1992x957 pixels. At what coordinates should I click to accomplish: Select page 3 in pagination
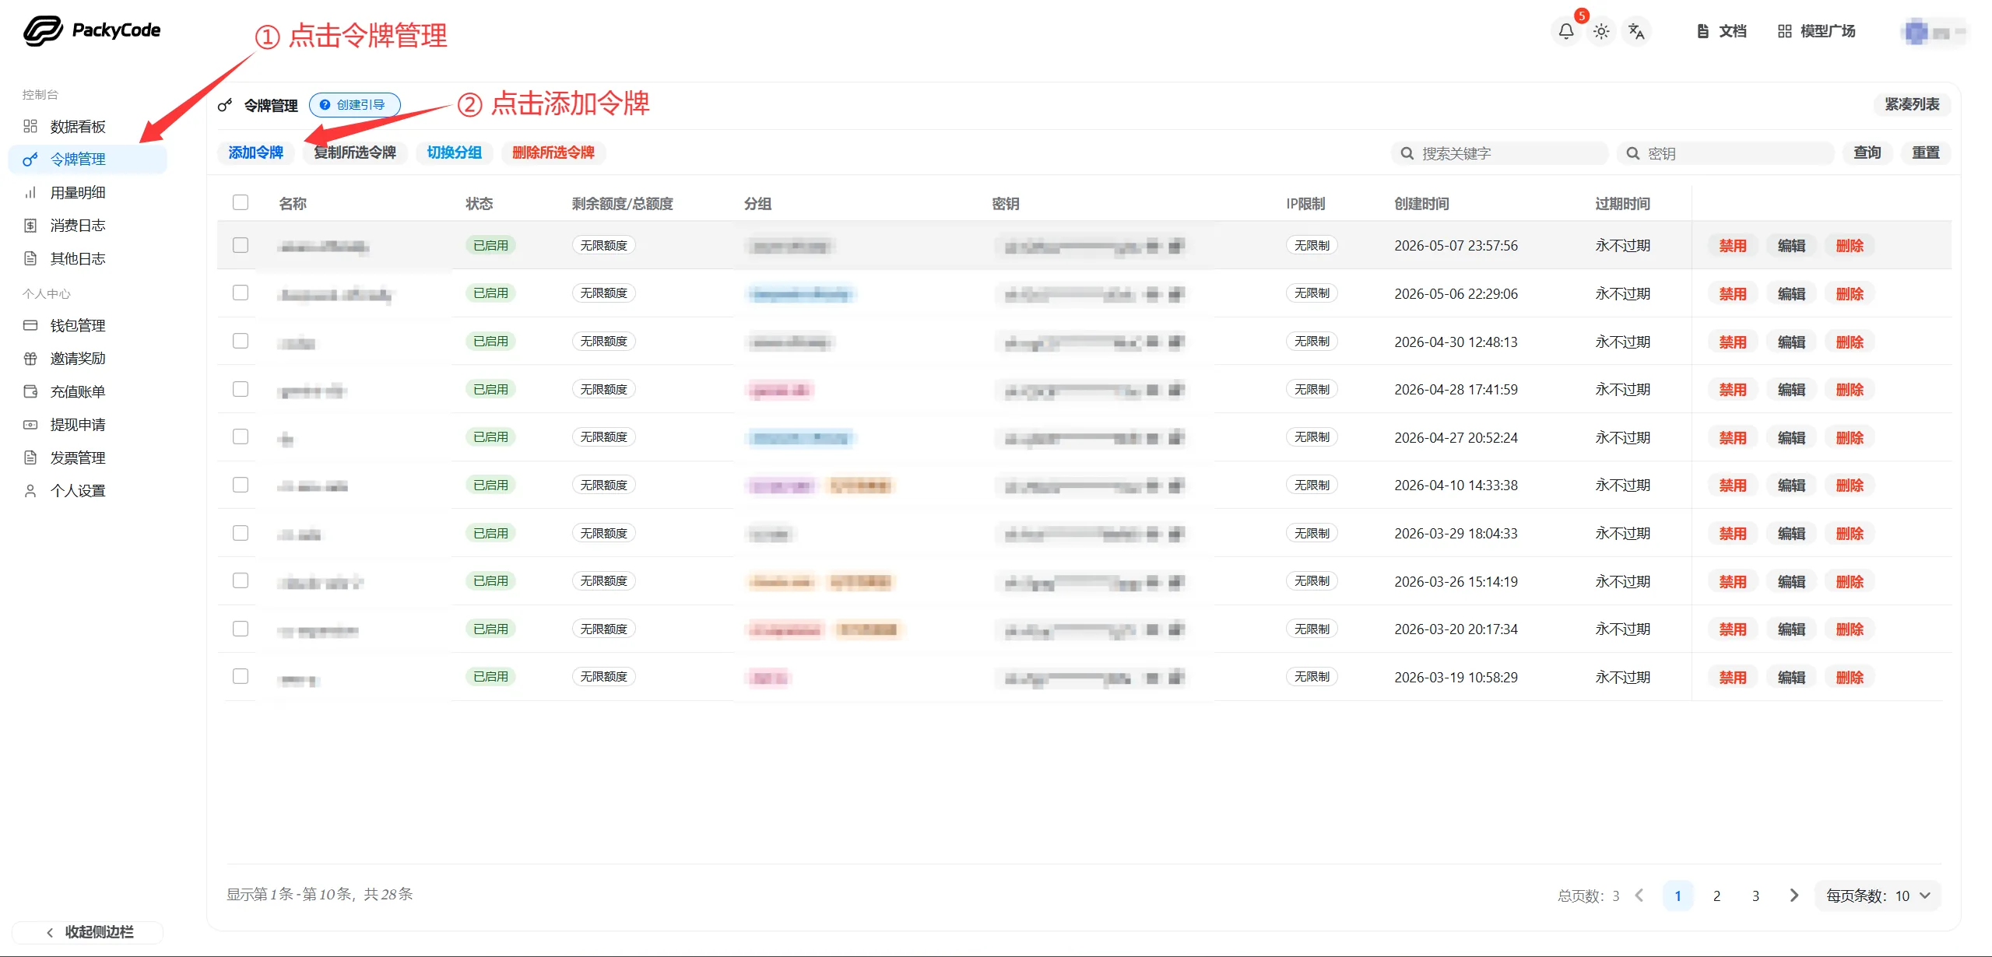[x=1755, y=896]
